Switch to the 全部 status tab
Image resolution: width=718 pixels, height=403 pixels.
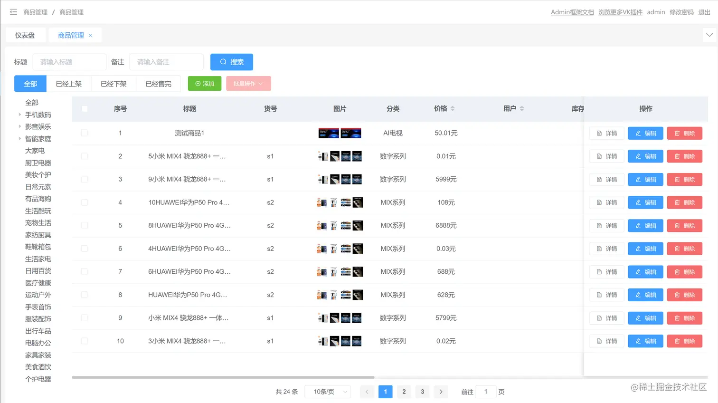[x=30, y=84]
